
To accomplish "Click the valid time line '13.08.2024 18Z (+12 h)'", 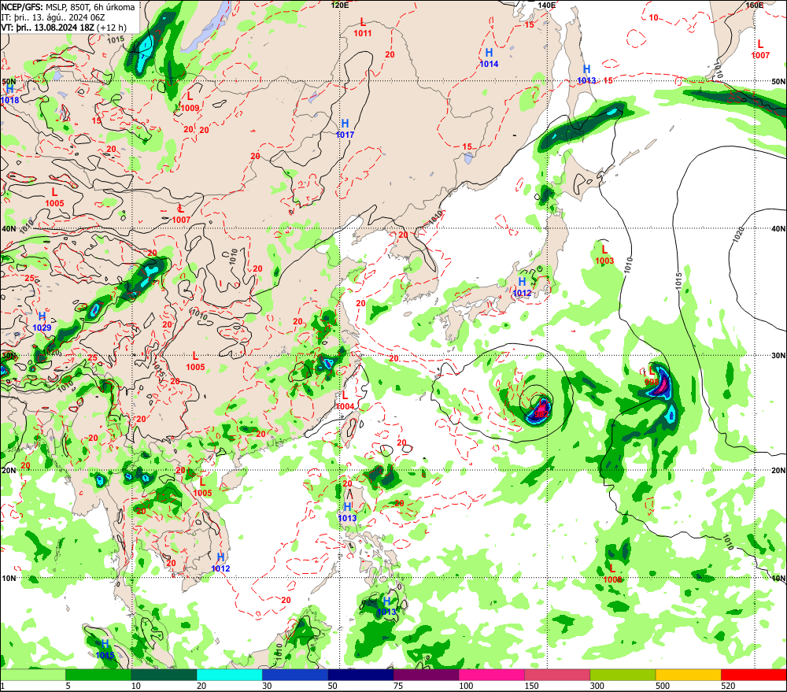I will tap(64, 28).
